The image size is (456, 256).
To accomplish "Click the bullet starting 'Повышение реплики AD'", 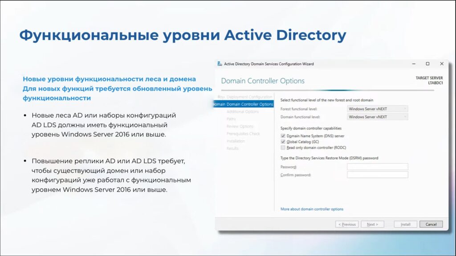I will (x=111, y=175).
